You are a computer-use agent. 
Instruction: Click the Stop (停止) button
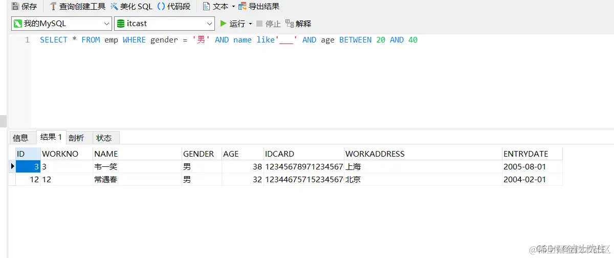click(268, 24)
